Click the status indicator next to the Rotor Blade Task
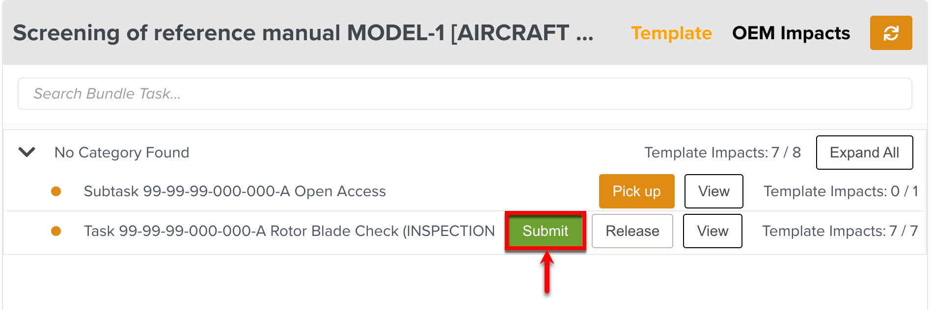932x310 pixels. click(x=55, y=231)
